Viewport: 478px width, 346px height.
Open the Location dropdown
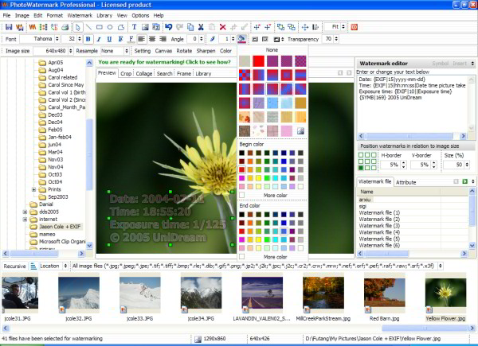tap(65, 266)
